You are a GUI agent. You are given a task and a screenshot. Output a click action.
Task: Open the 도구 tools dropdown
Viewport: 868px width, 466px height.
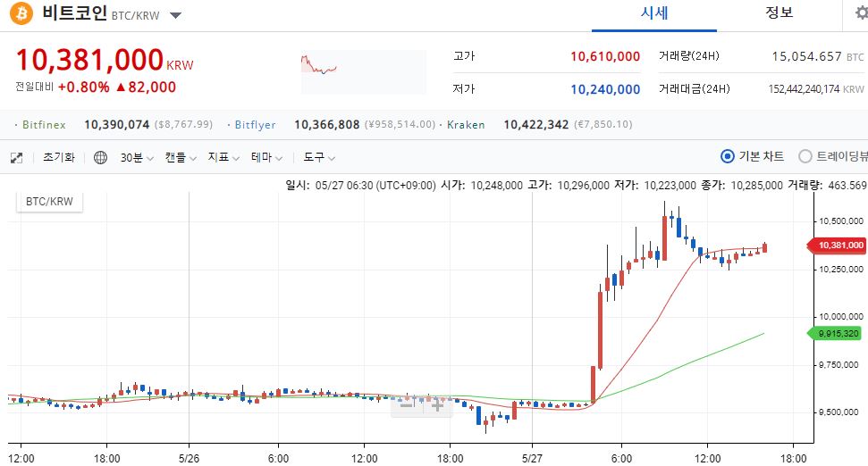coord(319,157)
